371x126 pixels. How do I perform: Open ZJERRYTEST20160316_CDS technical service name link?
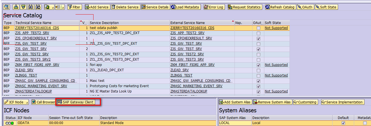tap(37, 28)
